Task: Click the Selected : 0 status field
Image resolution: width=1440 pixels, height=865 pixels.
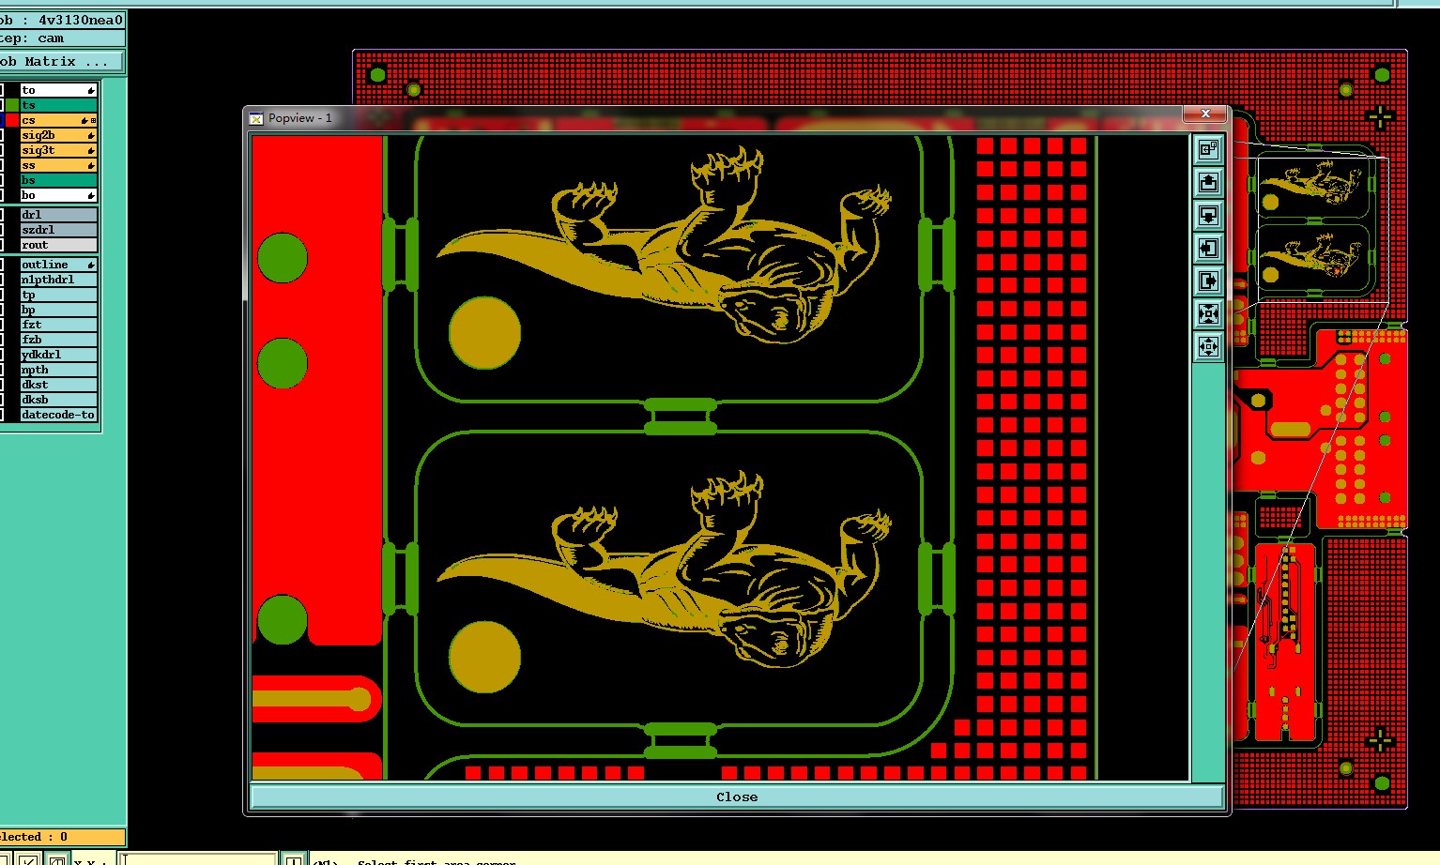Action: click(x=62, y=837)
